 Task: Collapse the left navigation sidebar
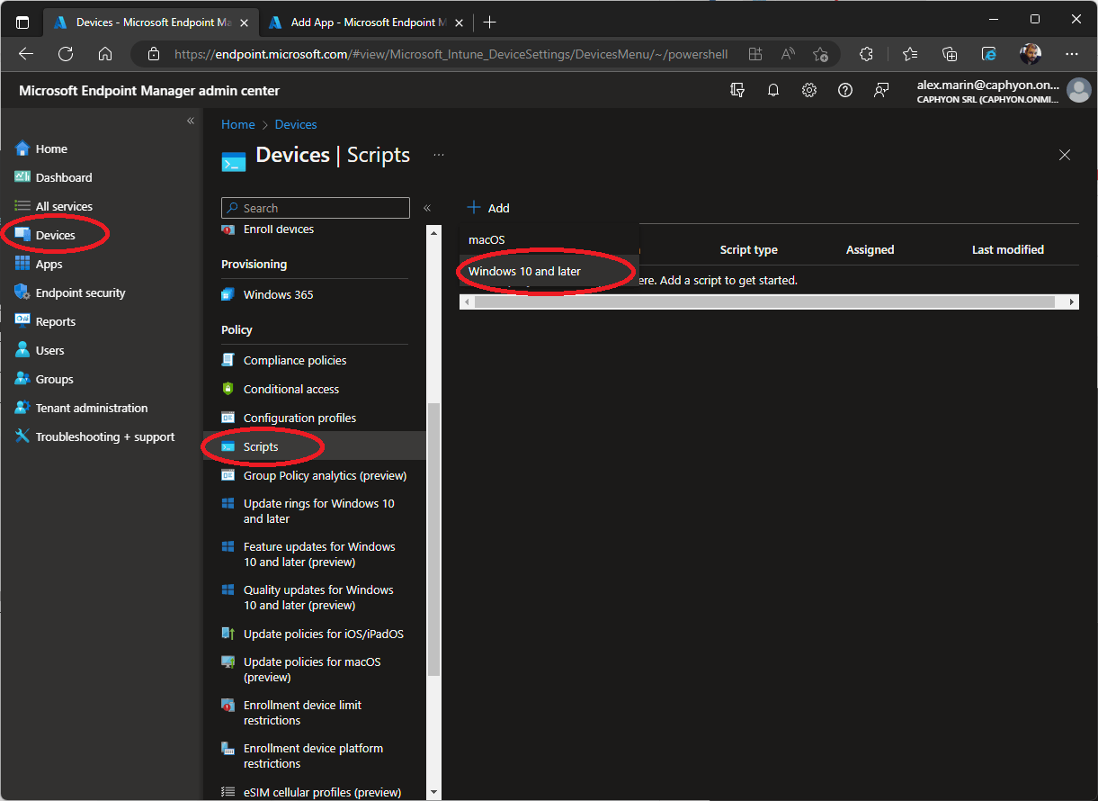191,121
